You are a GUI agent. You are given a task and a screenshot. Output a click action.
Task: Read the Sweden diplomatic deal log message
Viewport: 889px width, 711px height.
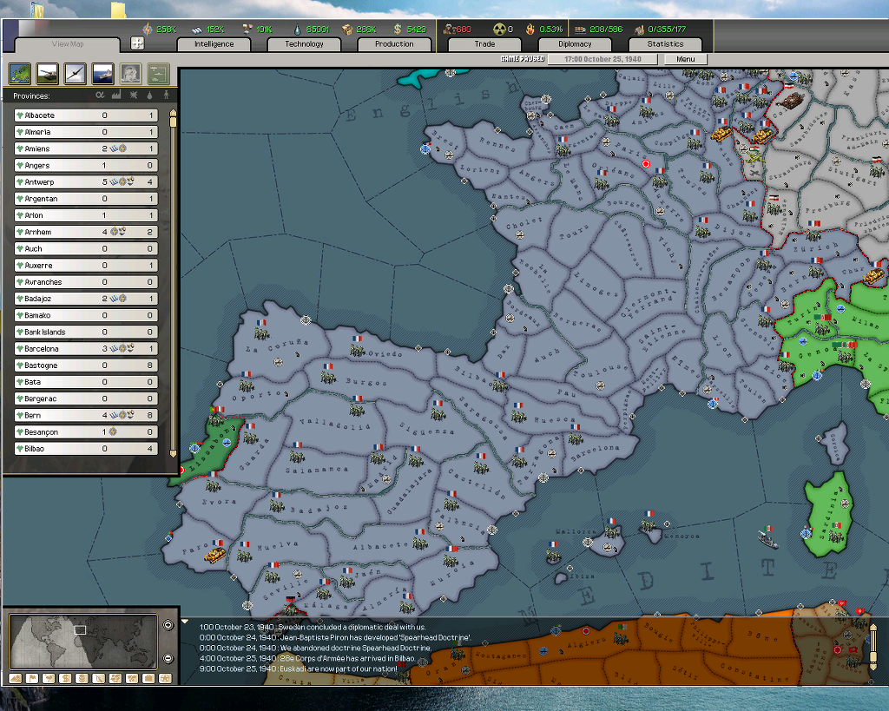[x=313, y=627]
